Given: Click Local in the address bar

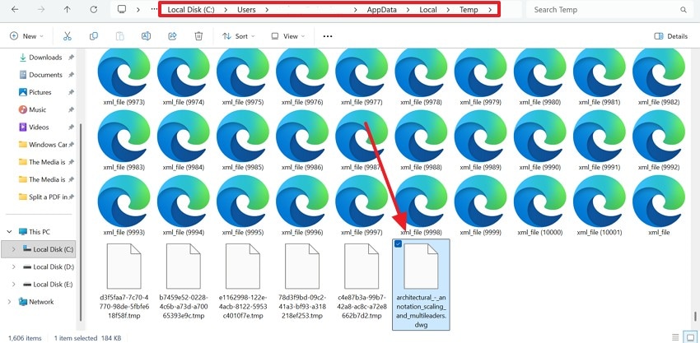Looking at the screenshot, I should (428, 9).
